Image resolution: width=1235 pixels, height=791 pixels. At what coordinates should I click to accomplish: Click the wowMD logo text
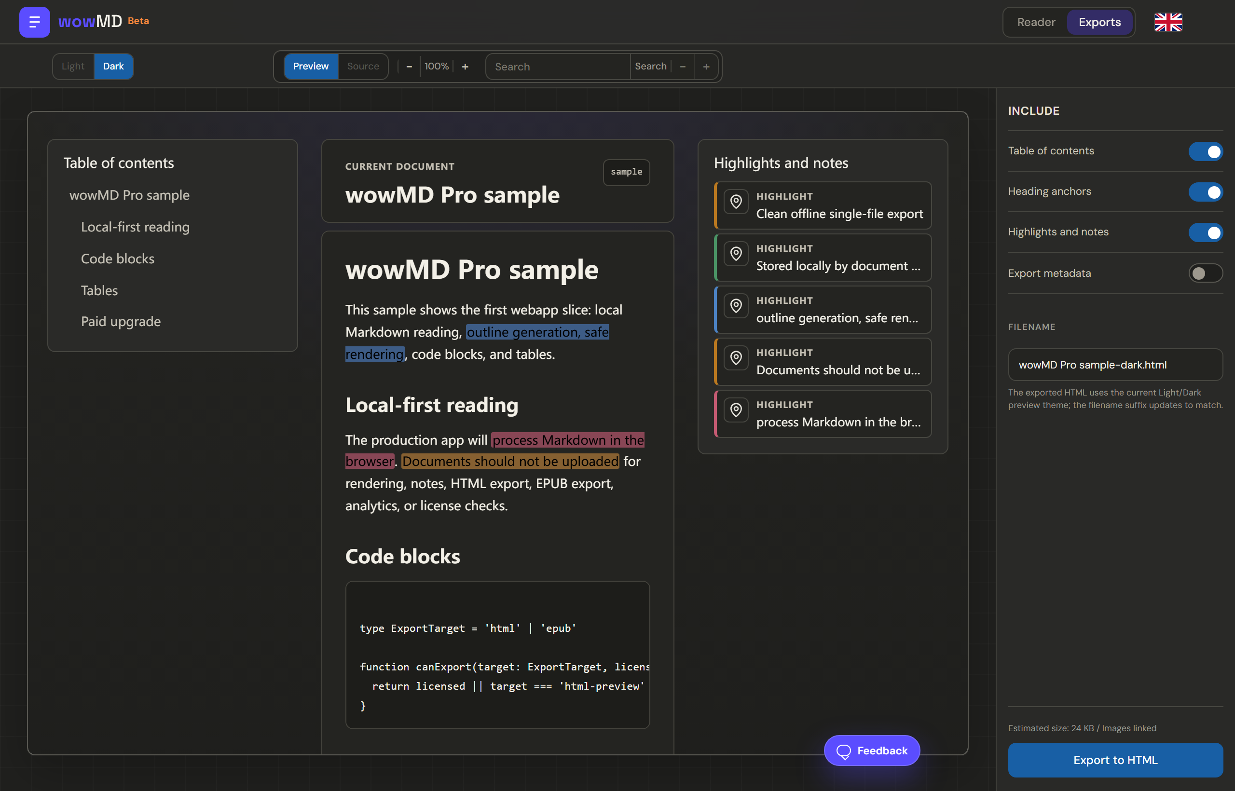pos(90,22)
